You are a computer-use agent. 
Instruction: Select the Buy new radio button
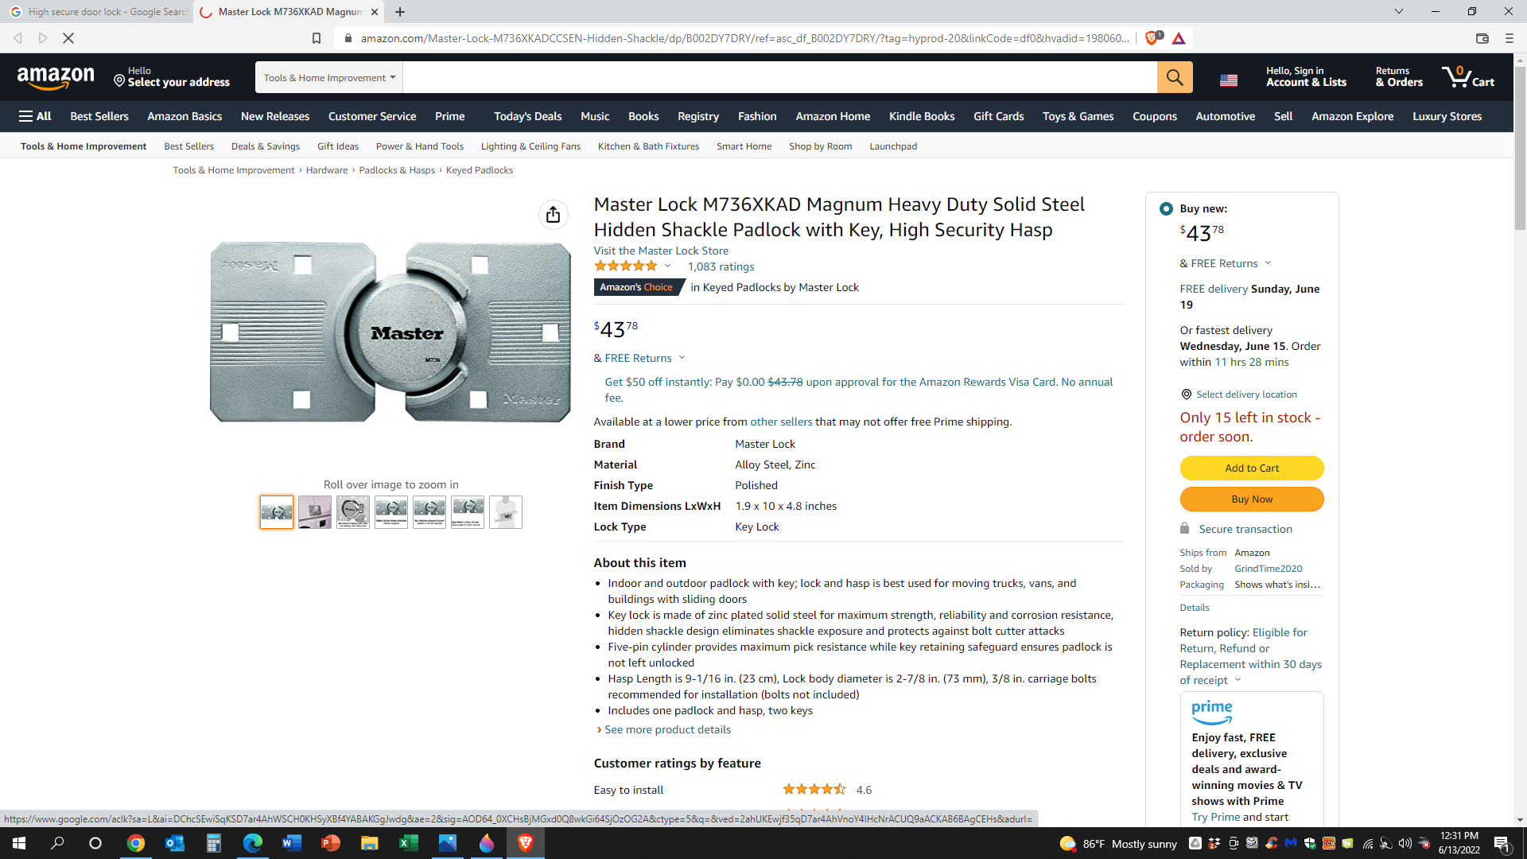point(1166,208)
